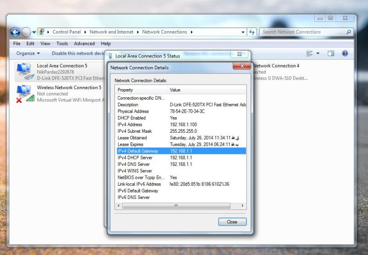Click the search magnifier icon
The width and height of the screenshot is (368, 255).
tap(349, 32)
